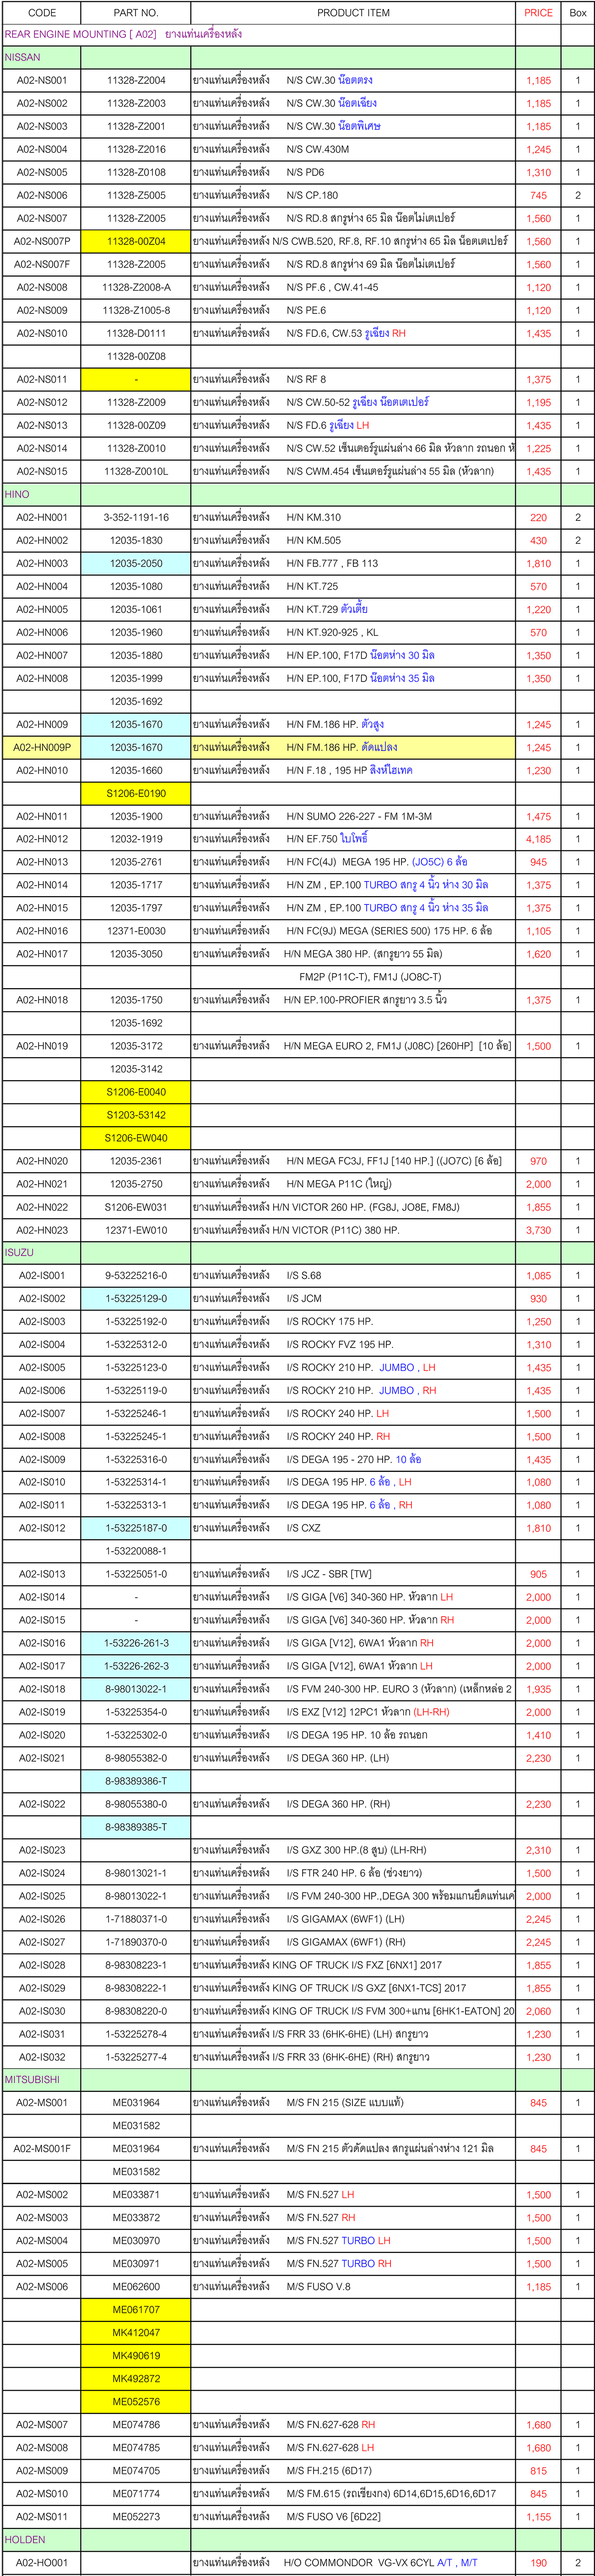The image size is (595, 2576).
Task: Click highlighted part number S1206-EW040
Action: [136, 1138]
